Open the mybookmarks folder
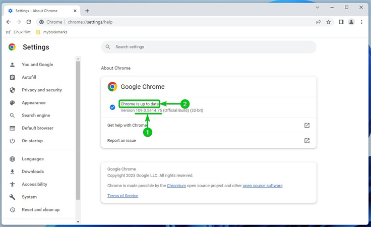This screenshot has height=227, width=371. pos(52,32)
